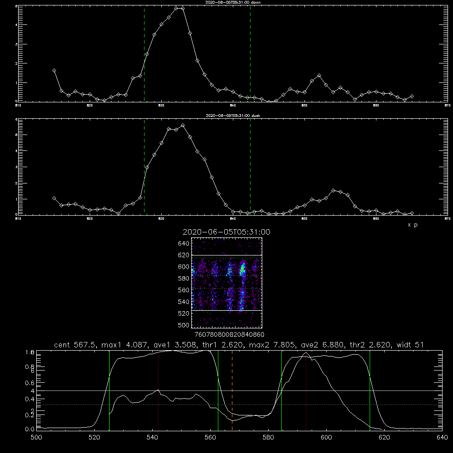Click the orange dashed center line in bottom plot
453x453 pixels.
click(x=232, y=390)
